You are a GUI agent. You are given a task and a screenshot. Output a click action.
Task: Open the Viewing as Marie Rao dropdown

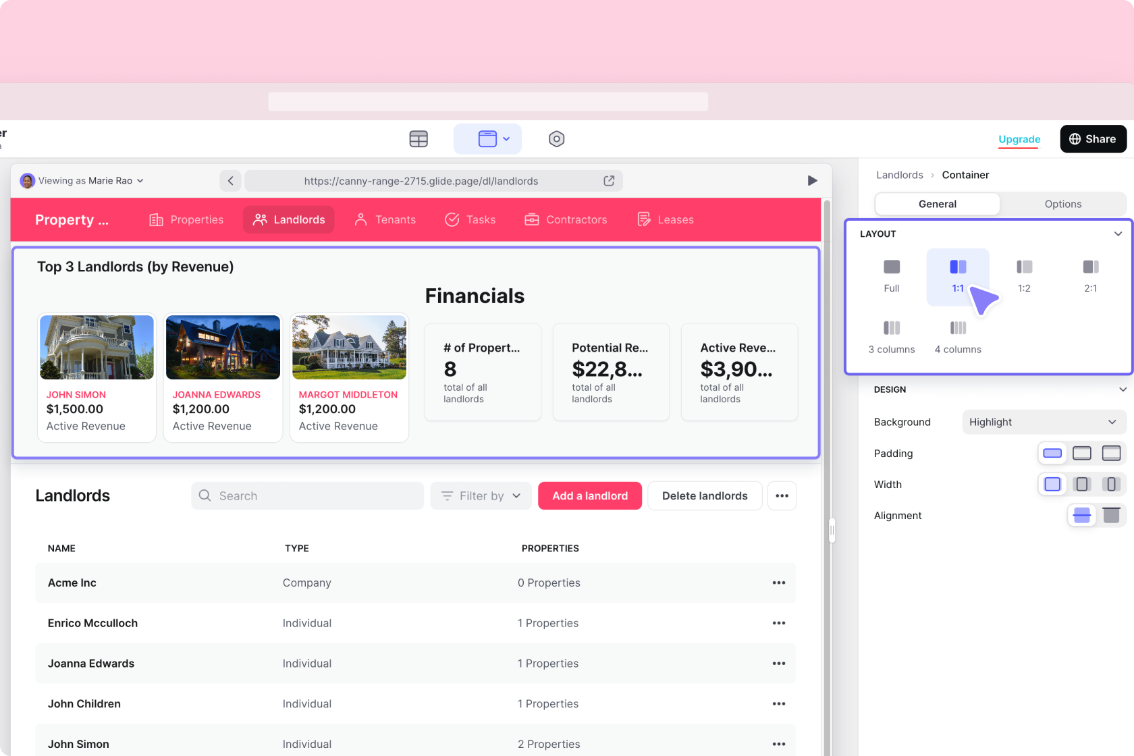pyautogui.click(x=82, y=181)
